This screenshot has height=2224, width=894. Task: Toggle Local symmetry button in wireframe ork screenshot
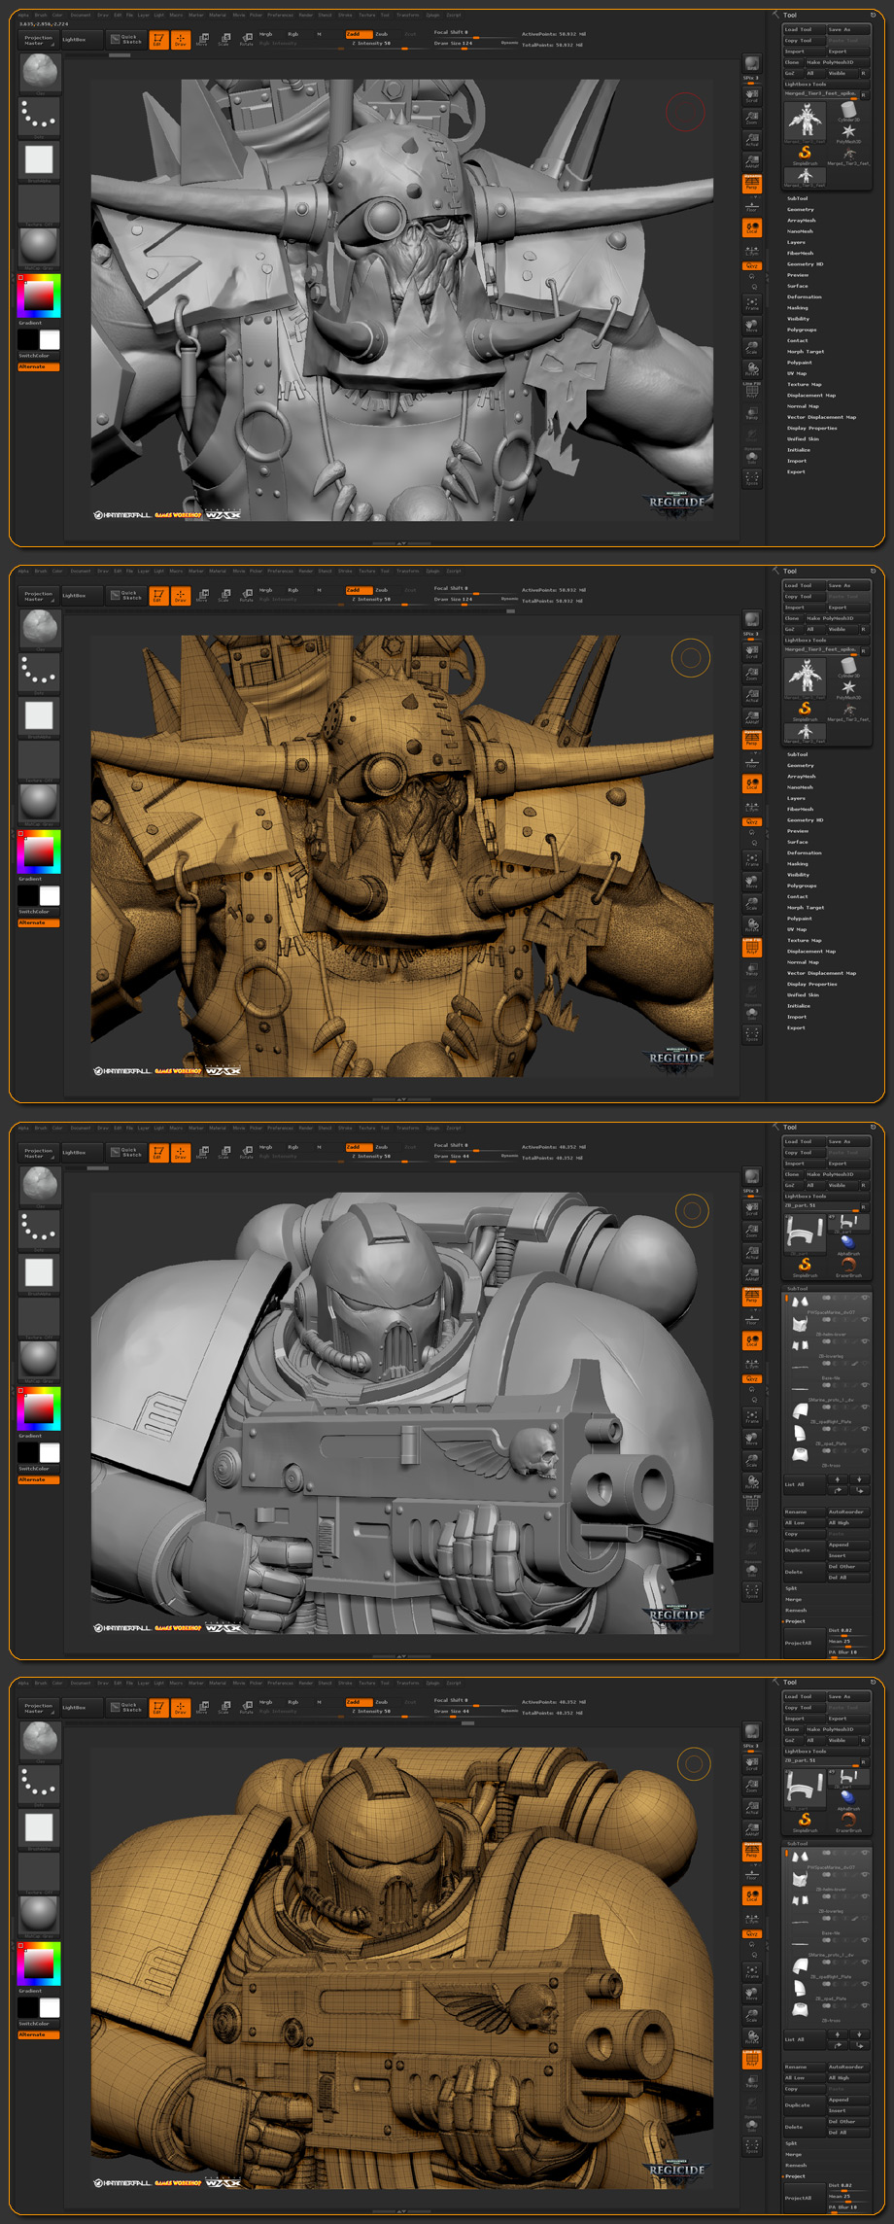(x=752, y=783)
